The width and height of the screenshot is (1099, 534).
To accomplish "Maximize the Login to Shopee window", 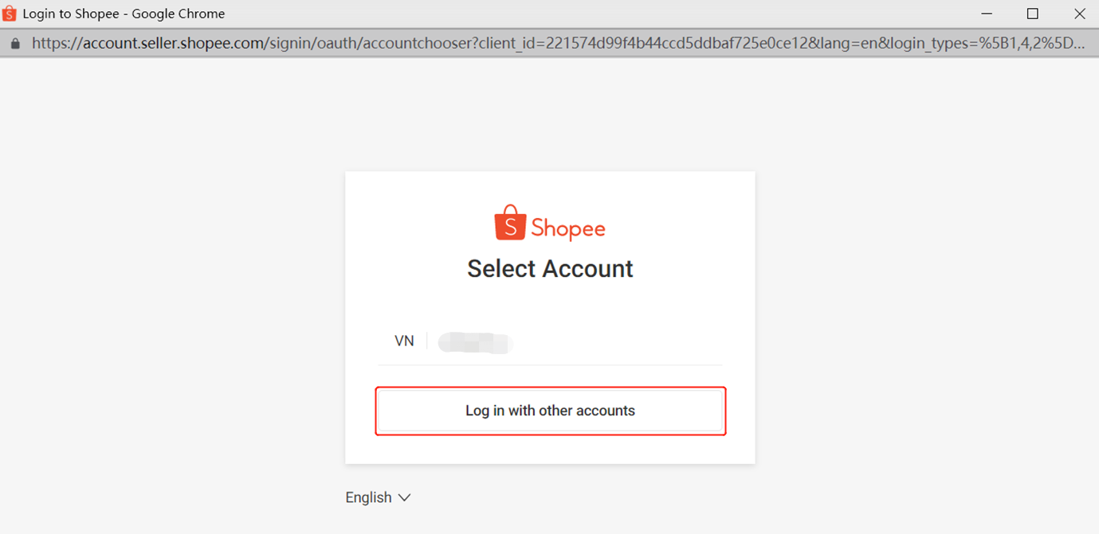I will click(x=1033, y=14).
